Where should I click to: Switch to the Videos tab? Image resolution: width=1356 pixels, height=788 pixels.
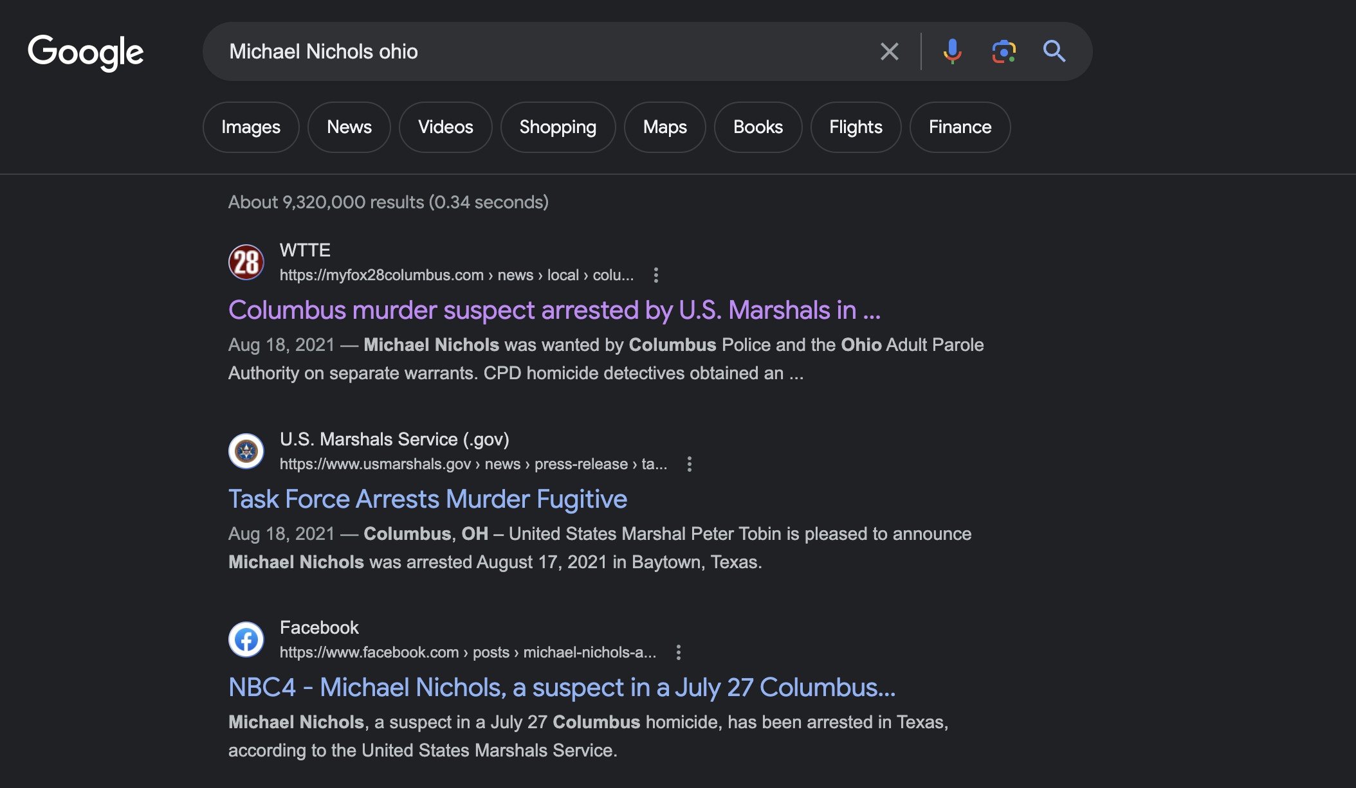coord(446,127)
